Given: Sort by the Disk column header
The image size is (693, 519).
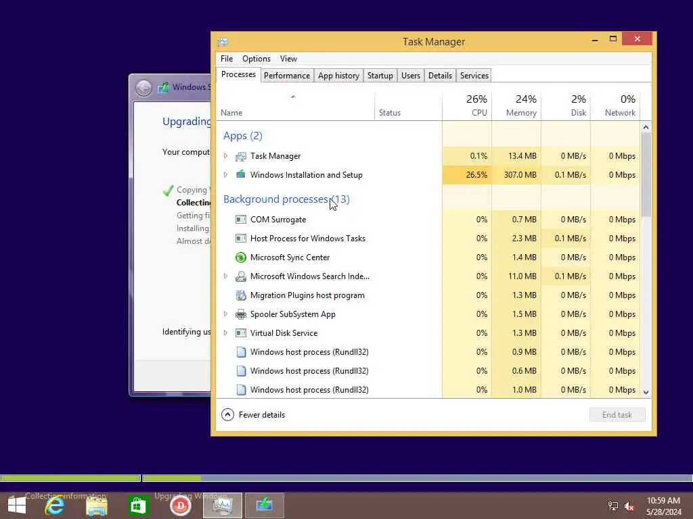Looking at the screenshot, I should coord(566,106).
